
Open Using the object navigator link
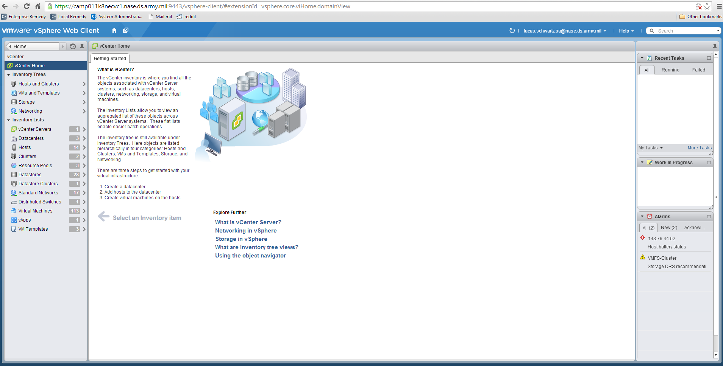(x=250, y=256)
